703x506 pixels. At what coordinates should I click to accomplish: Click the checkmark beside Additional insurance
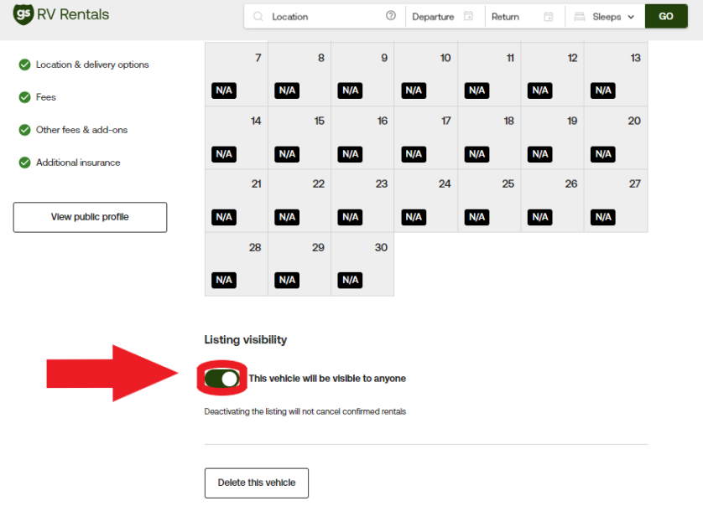click(x=24, y=163)
